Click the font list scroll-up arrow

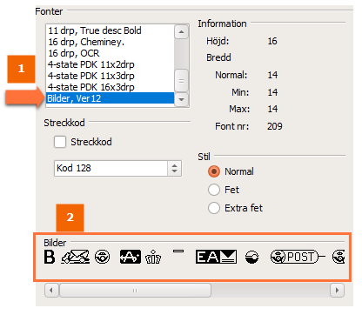point(182,31)
